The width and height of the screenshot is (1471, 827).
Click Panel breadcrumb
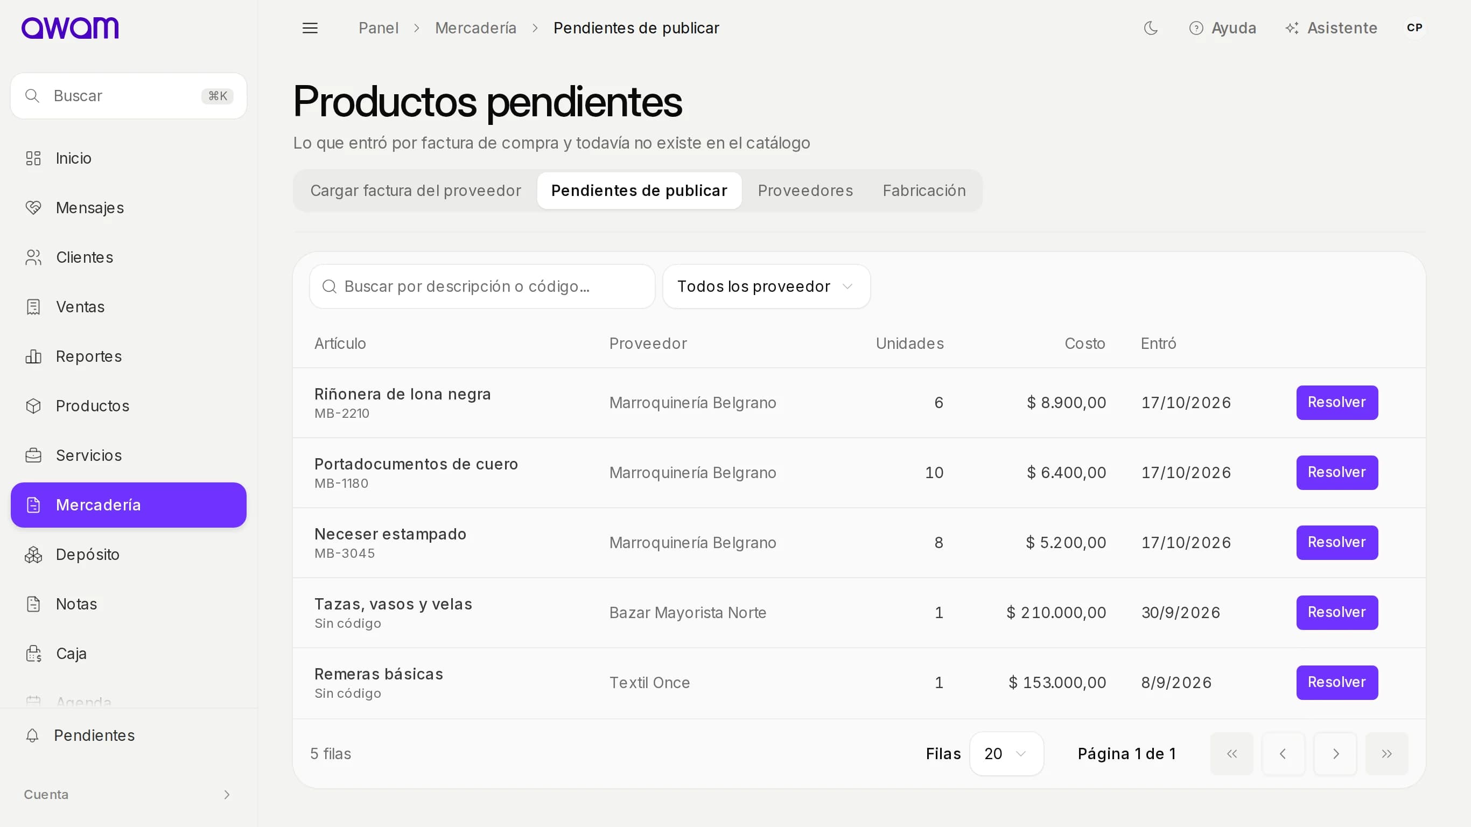tap(378, 28)
